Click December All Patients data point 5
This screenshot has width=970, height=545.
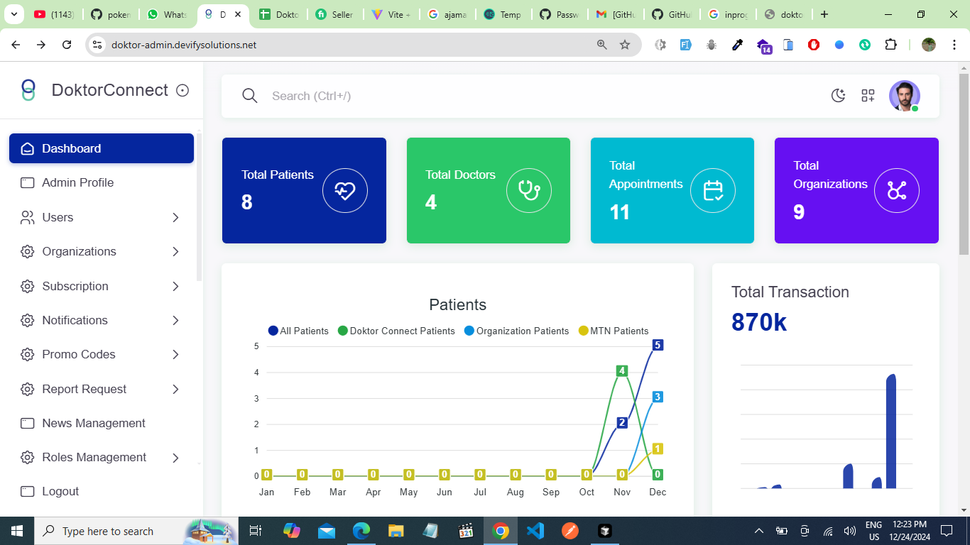point(658,345)
